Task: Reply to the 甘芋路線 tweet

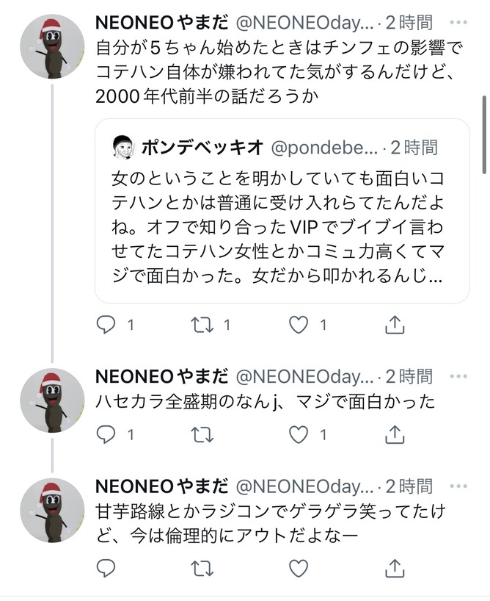Action: [107, 568]
